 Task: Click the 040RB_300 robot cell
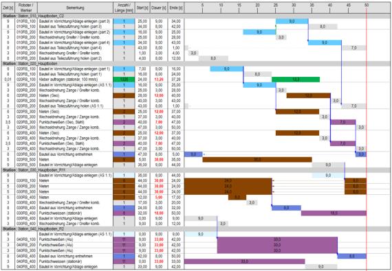click(26, 250)
